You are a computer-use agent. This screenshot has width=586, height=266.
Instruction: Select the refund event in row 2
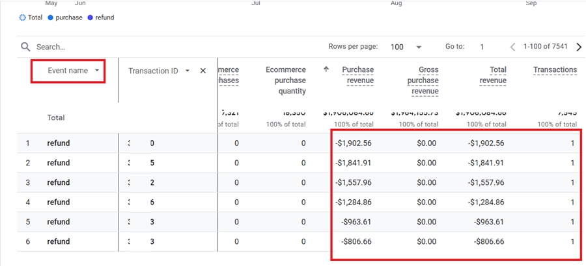59,163
